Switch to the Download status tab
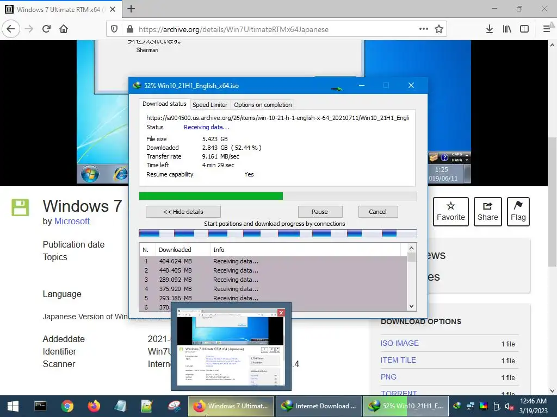The height and width of the screenshot is (417, 557). coord(164,104)
